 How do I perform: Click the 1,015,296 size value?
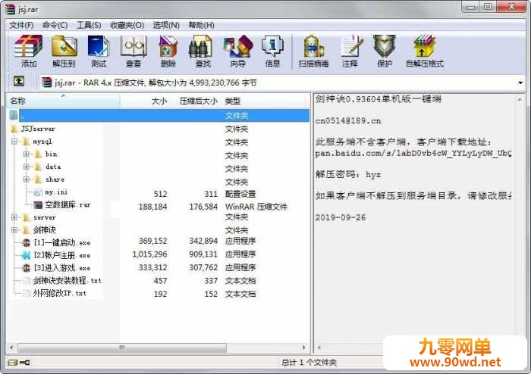click(x=149, y=254)
